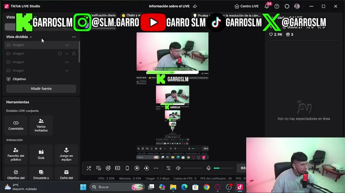Screen dimensions: 345x193
Task: Open the Windows Start menu
Action: (83, 187)
